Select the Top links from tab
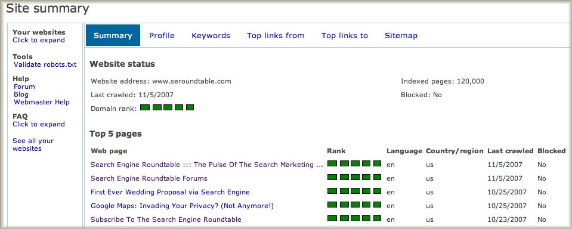This screenshot has height=229, width=572. click(x=276, y=35)
